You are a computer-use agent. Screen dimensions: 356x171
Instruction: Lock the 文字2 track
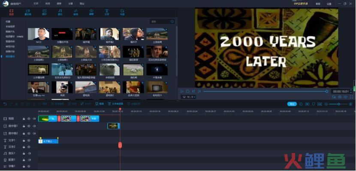[x=24, y=147]
